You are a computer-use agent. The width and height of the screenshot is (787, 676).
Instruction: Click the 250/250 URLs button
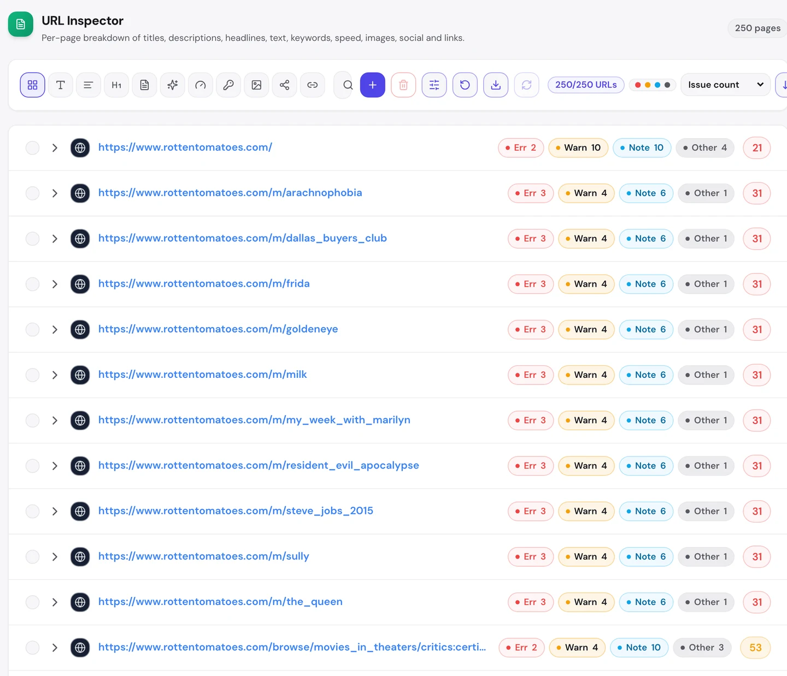click(x=586, y=85)
